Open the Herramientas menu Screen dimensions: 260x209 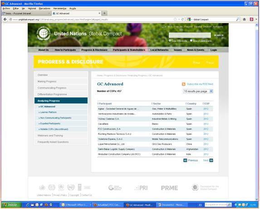60,9
